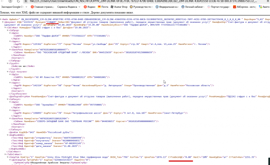The height and width of the screenshot is (165, 270).
Task: Collapse ИдСв node under СвПокуп
Action: (10, 102)
